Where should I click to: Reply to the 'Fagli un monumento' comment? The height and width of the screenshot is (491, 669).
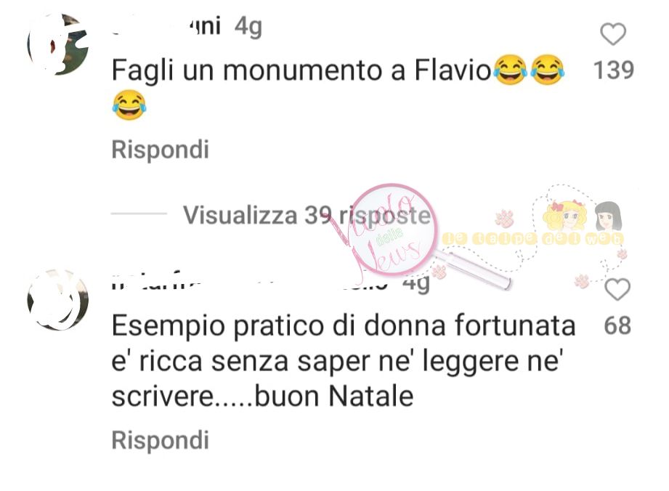coord(161,150)
